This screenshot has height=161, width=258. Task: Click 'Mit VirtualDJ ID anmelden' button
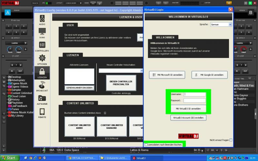(x=188, y=109)
